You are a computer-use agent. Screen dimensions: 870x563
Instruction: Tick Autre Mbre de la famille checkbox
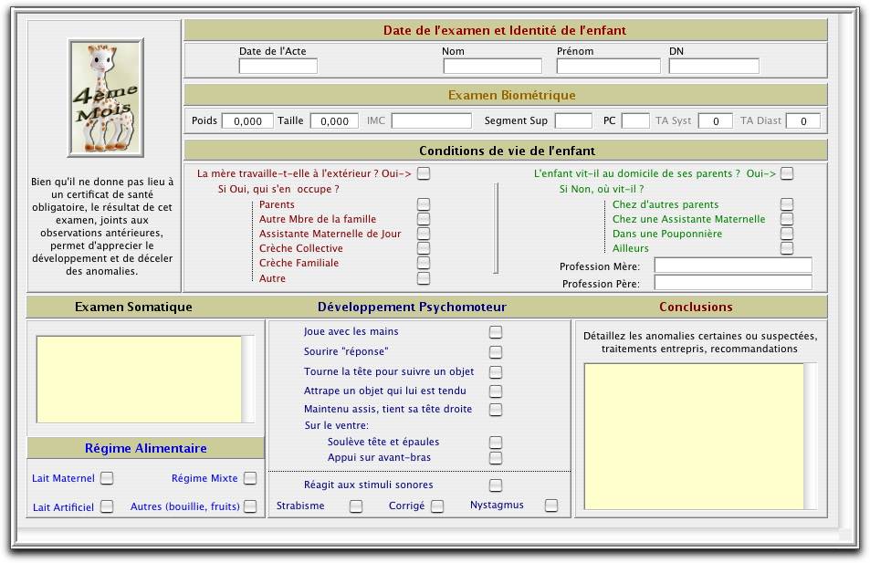point(424,219)
